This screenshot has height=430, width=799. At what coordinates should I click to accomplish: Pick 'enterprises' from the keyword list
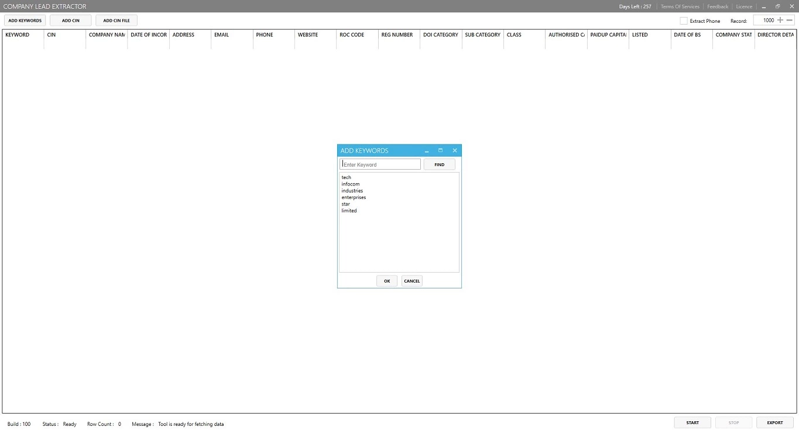tap(354, 198)
